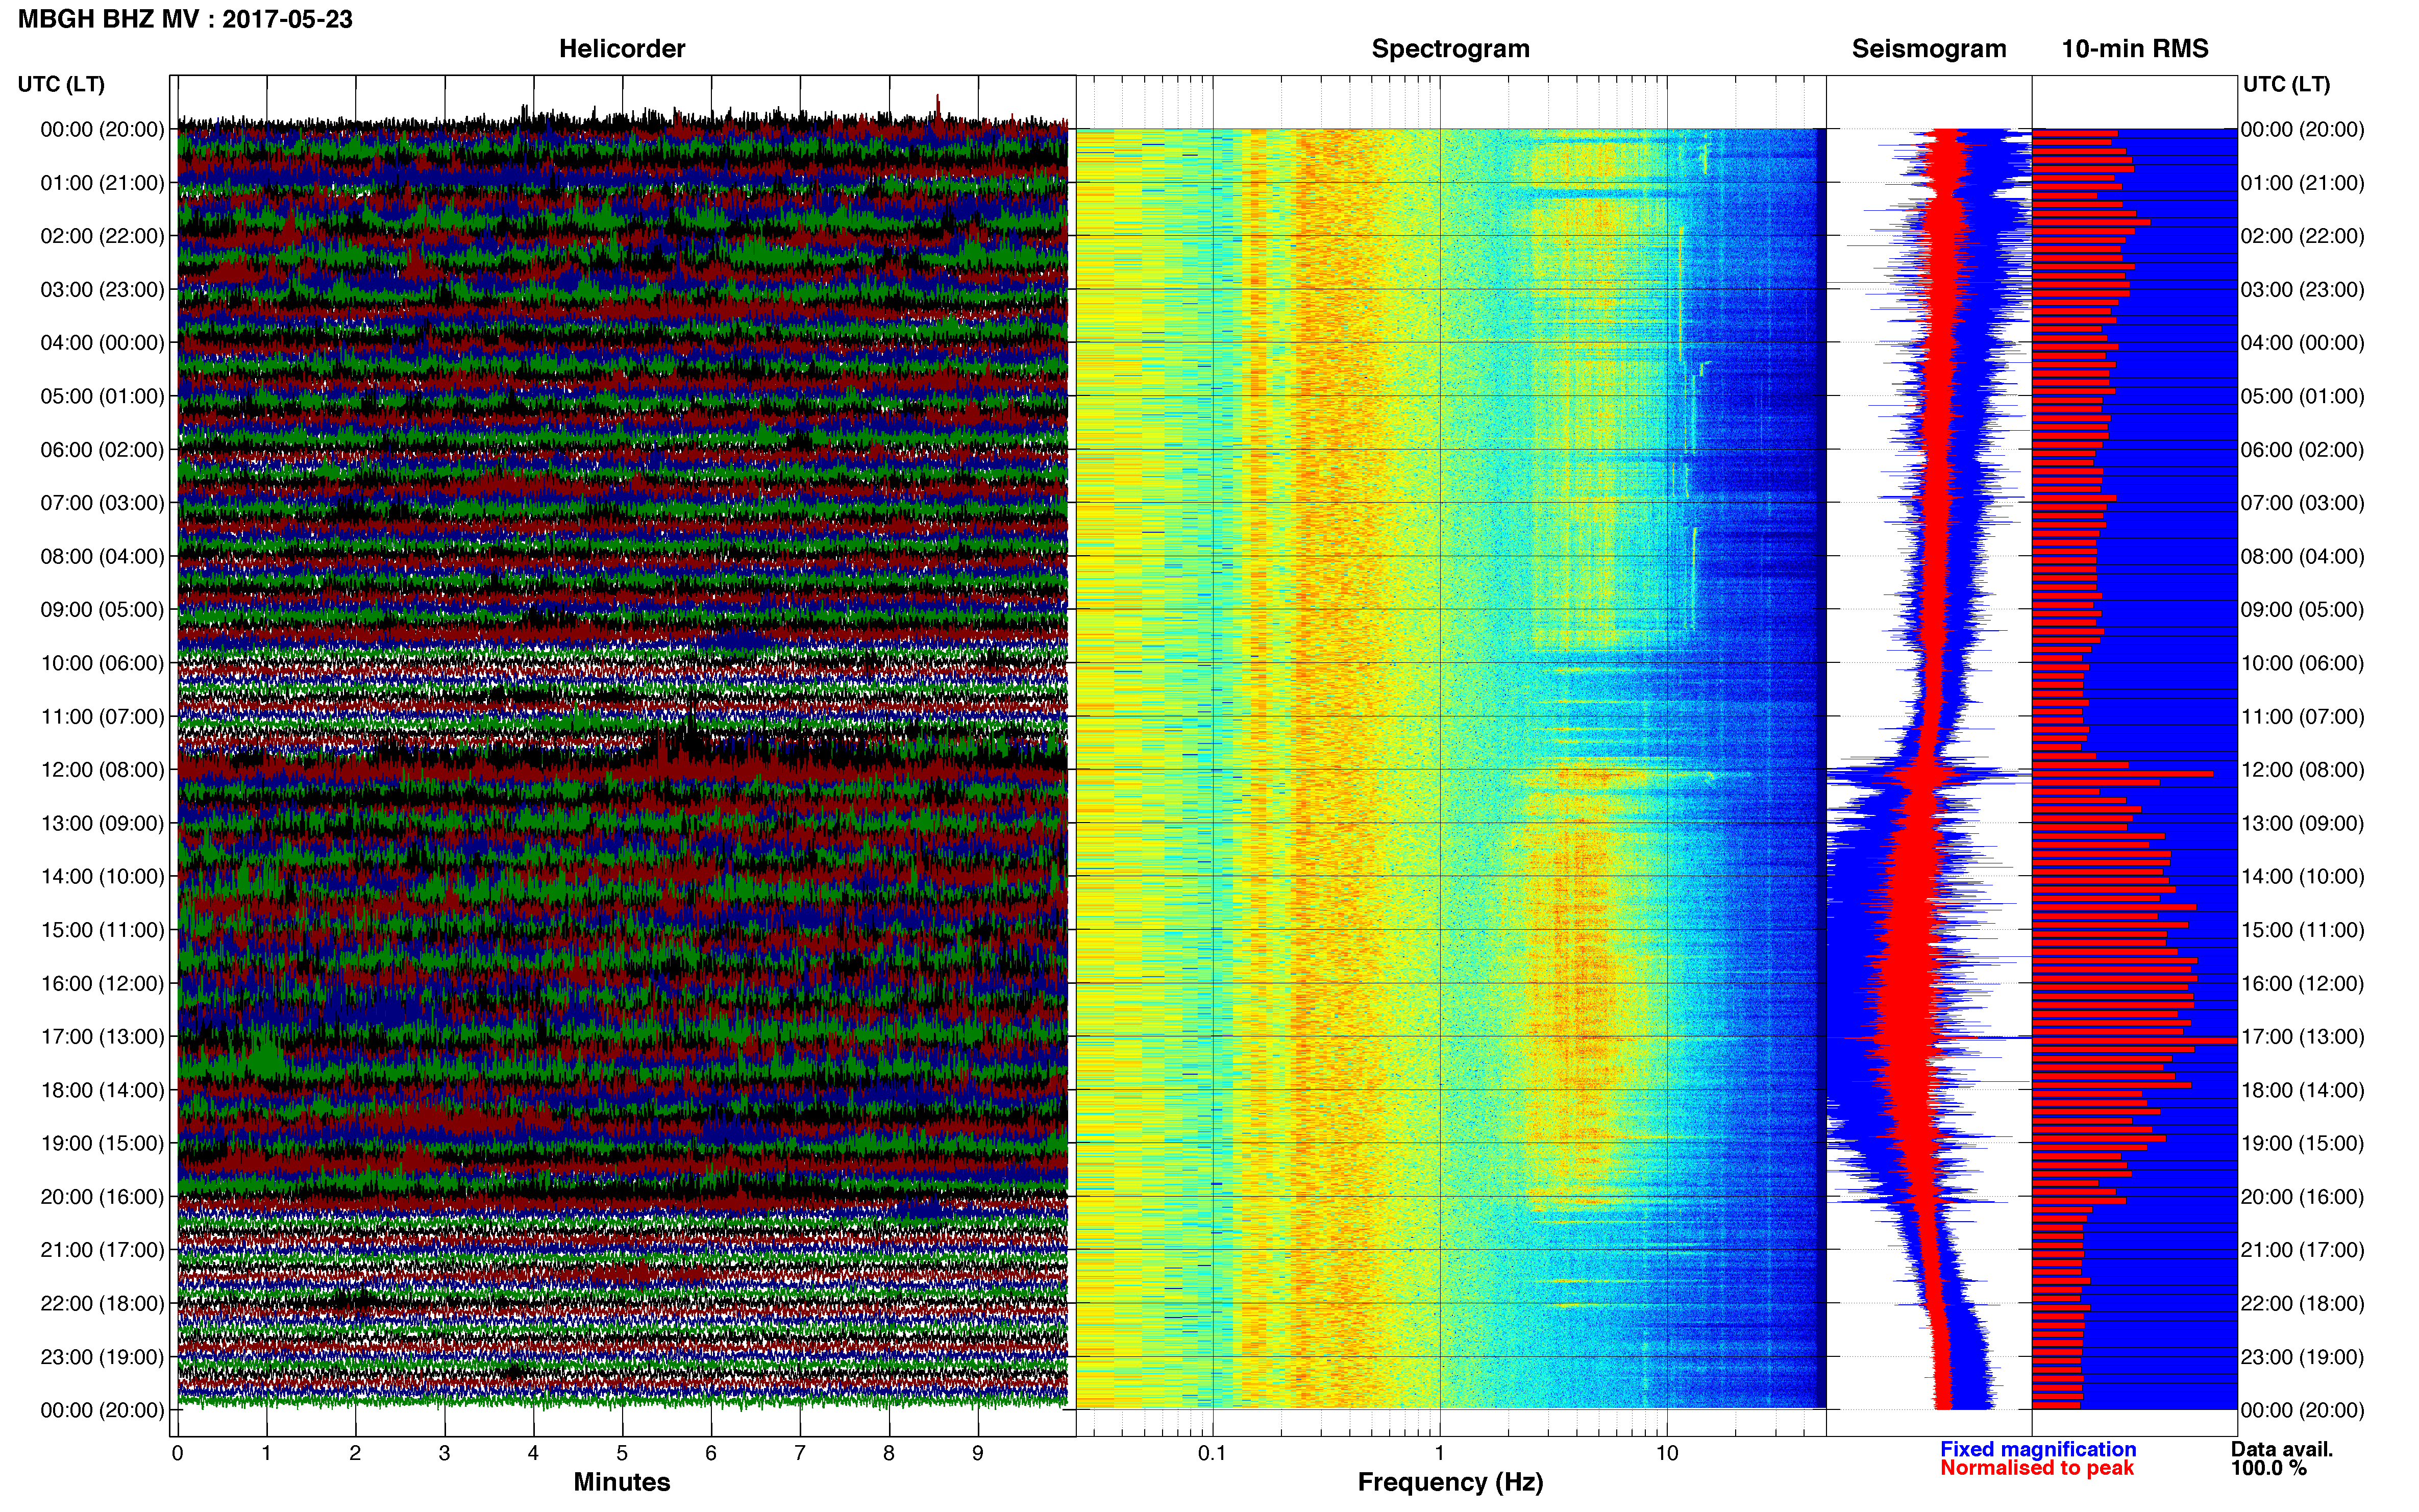
Task: Click the left '06:00 (02:00)' time label
Action: 102,450
